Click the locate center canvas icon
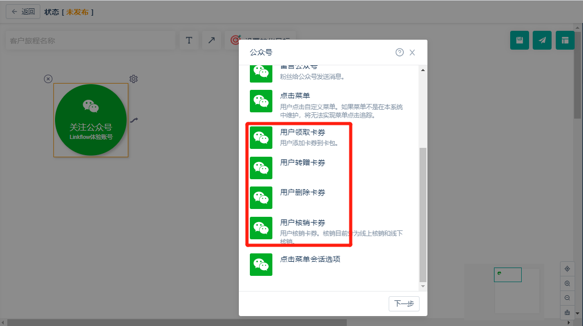The height and width of the screenshot is (326, 583). [567, 269]
